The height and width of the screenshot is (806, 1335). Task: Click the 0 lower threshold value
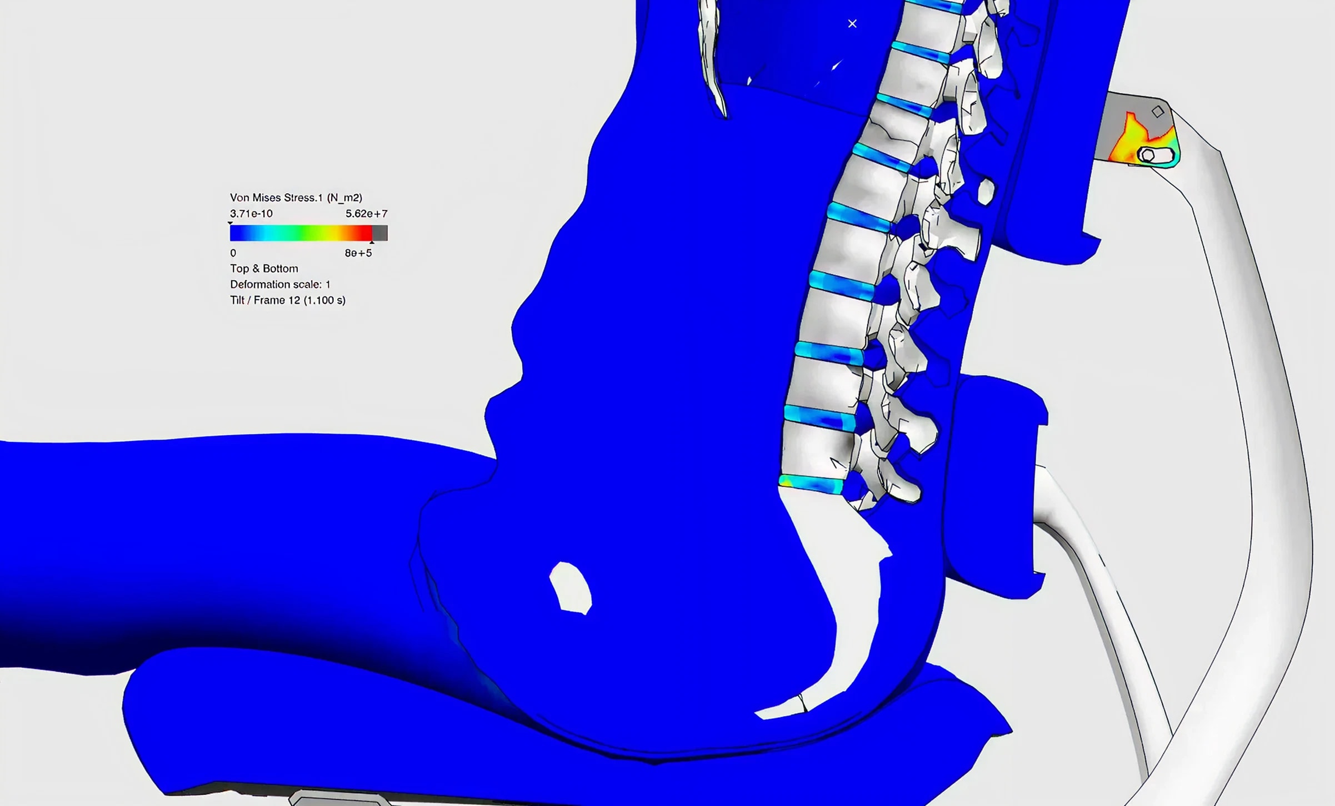click(233, 253)
